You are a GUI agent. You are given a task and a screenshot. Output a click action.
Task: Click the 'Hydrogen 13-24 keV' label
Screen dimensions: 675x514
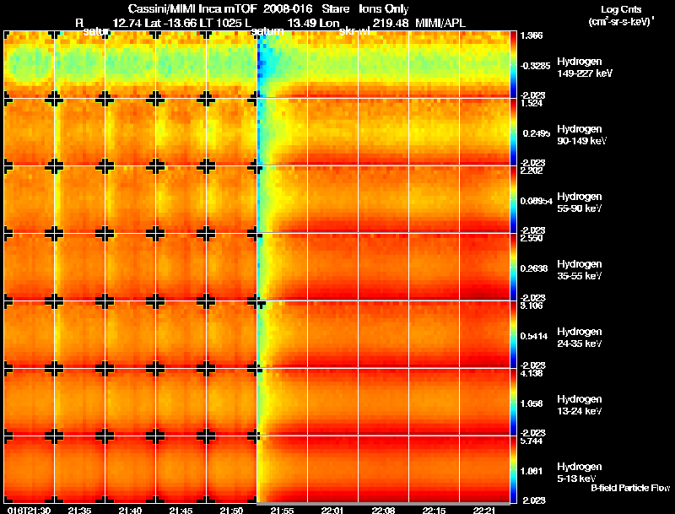[580, 405]
